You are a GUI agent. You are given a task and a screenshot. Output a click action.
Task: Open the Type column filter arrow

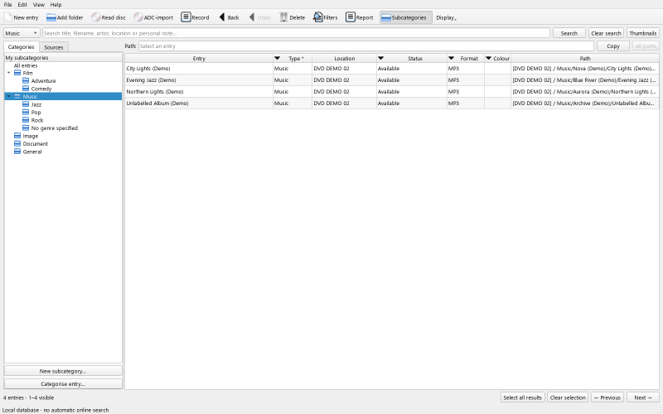click(x=278, y=58)
